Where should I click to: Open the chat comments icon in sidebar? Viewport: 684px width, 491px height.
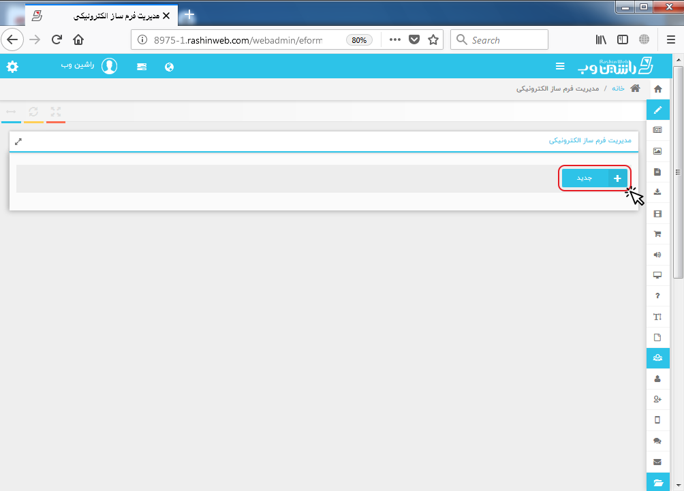657,441
